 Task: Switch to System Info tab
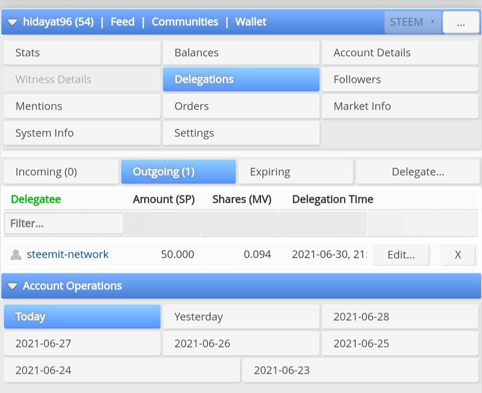[x=82, y=133]
